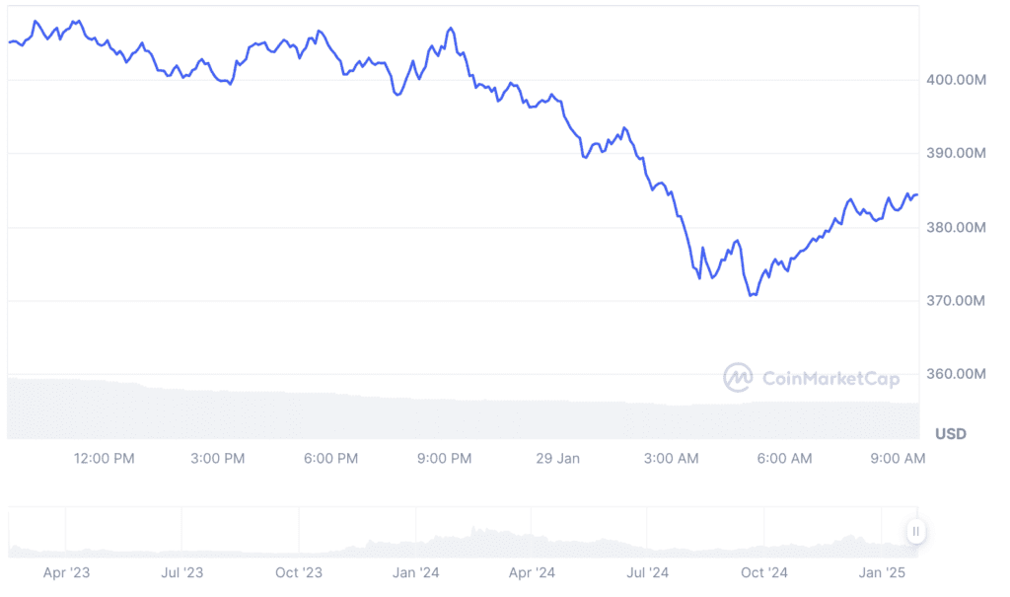Screen dimensions: 1010x597
Task: Click the 29 Jan date label
Action: (557, 459)
